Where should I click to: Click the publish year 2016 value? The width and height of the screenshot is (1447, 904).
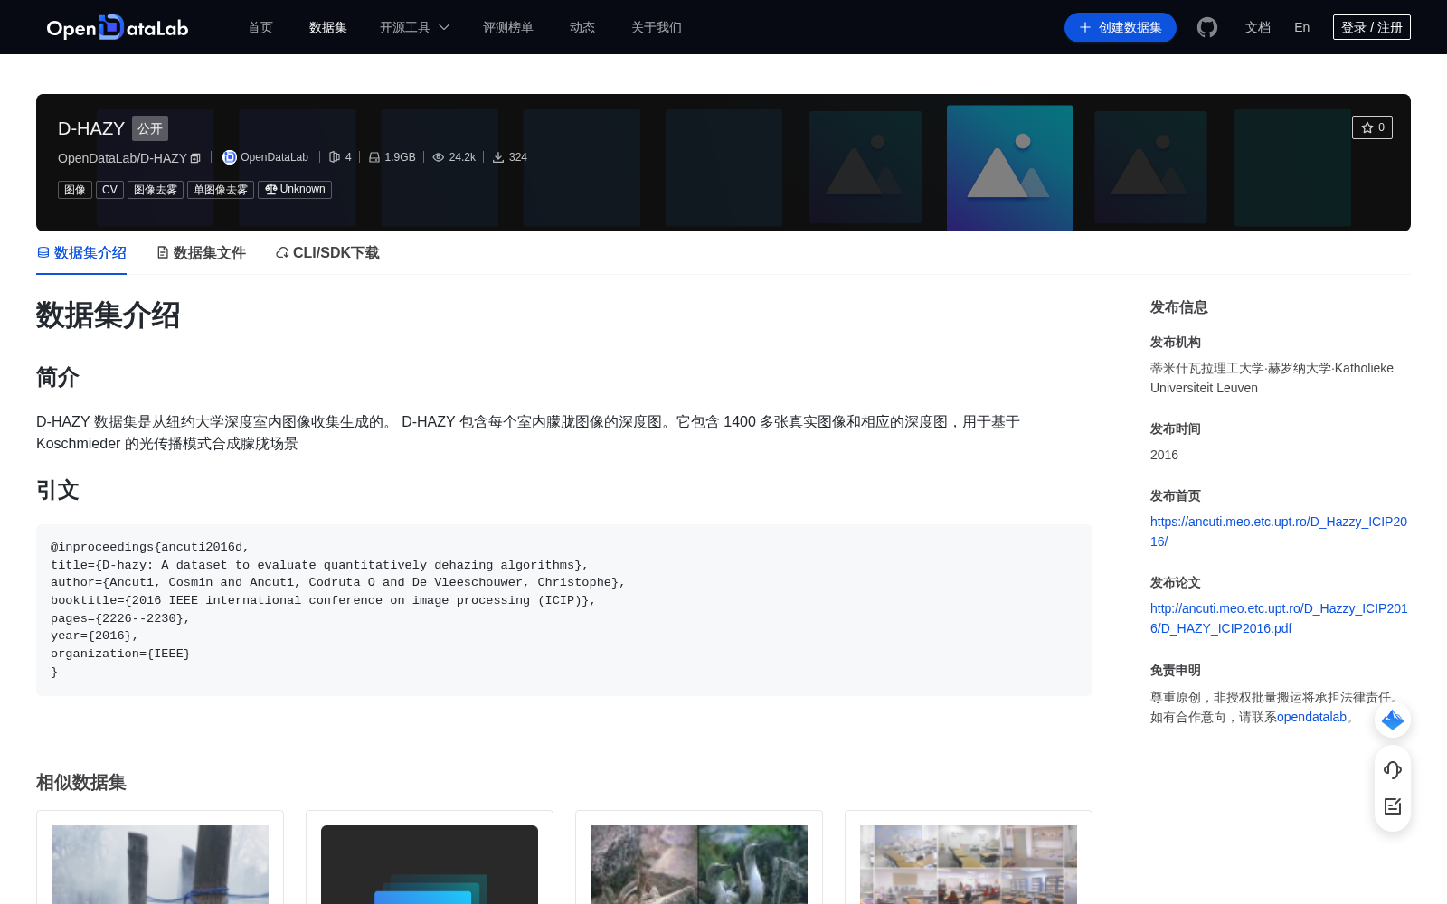click(1164, 455)
